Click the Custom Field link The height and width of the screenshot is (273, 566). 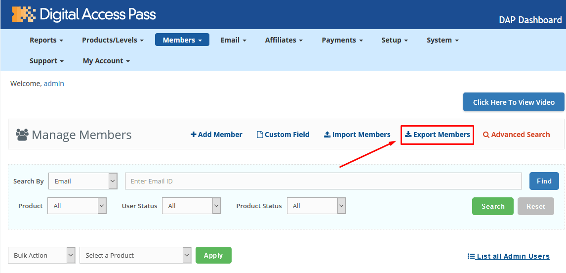pyautogui.click(x=283, y=135)
